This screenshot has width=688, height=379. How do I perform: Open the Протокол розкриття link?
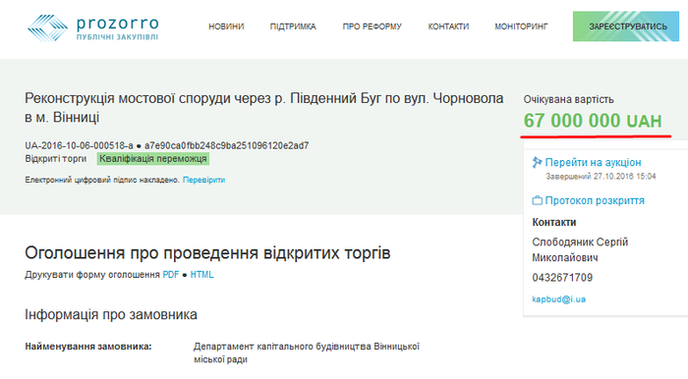595,200
